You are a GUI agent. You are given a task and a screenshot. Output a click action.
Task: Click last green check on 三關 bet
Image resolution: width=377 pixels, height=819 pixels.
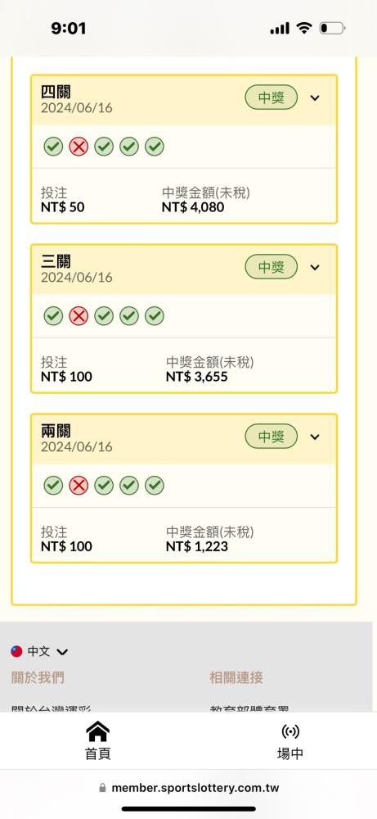[155, 316]
